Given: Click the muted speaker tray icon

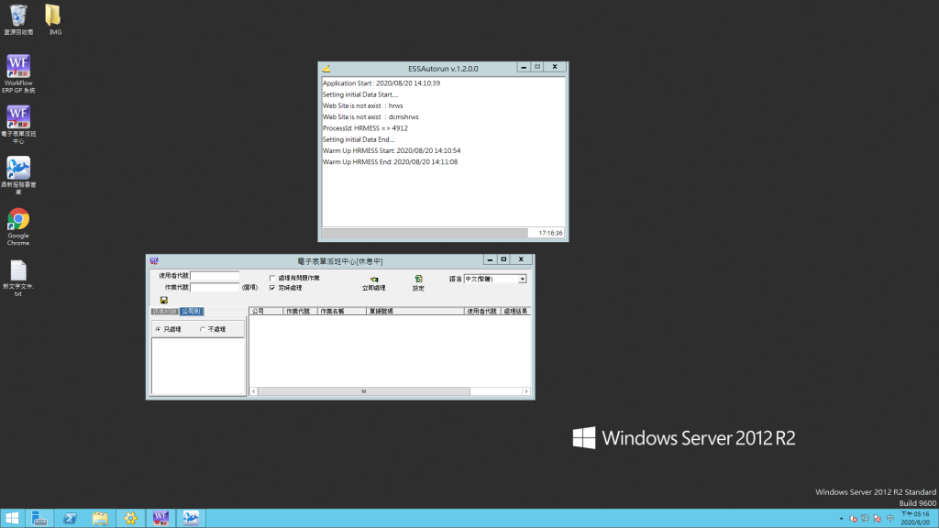Looking at the screenshot, I should coord(853,519).
